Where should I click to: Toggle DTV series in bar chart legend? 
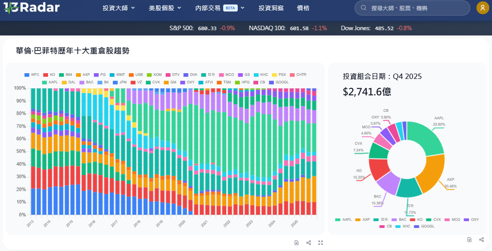point(172,75)
